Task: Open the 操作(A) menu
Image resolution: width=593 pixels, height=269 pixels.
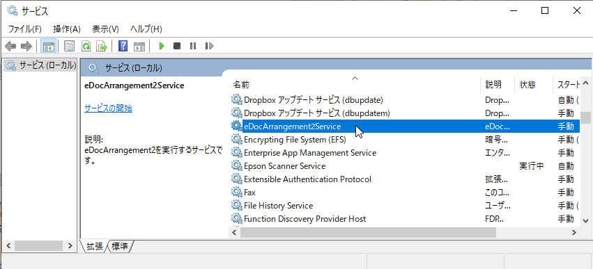Action: [x=67, y=29]
